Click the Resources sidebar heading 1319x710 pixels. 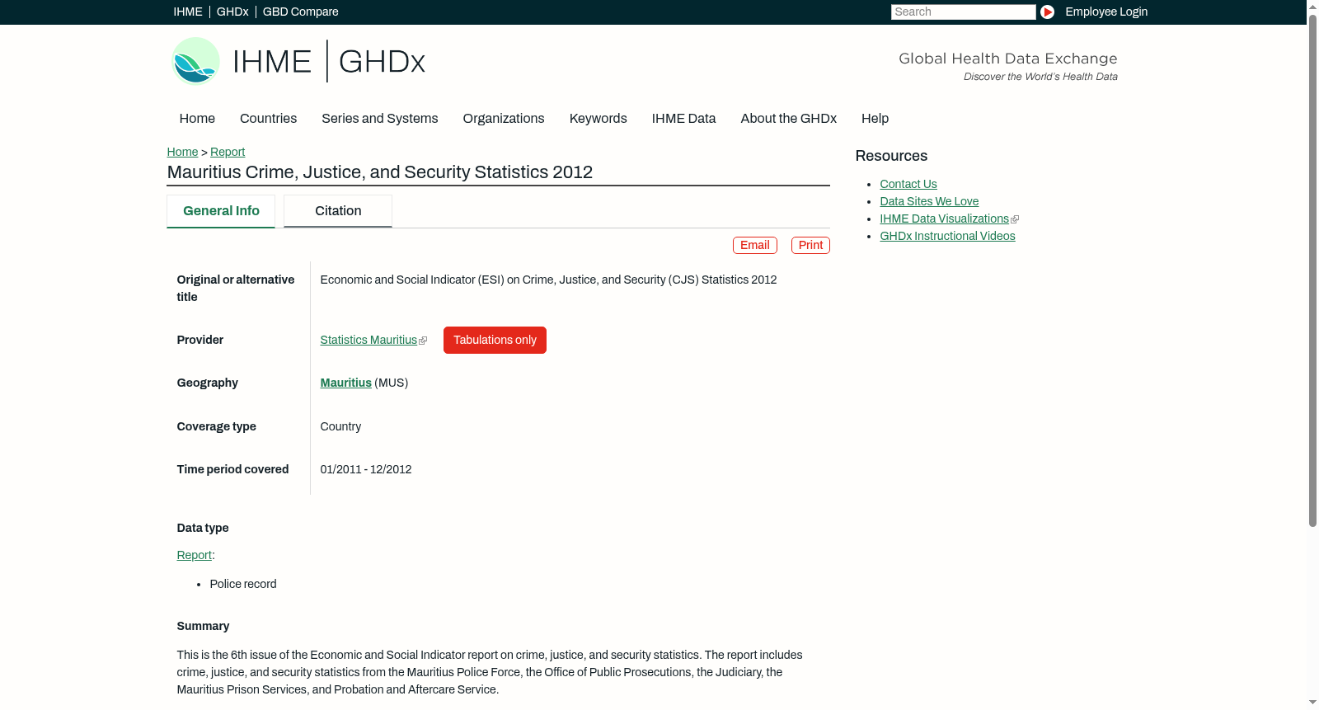(891, 157)
